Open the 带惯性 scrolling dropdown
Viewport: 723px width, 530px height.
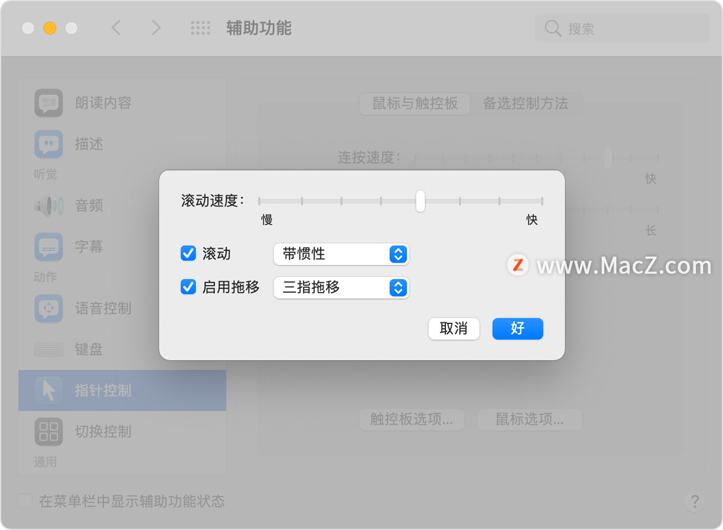click(341, 254)
